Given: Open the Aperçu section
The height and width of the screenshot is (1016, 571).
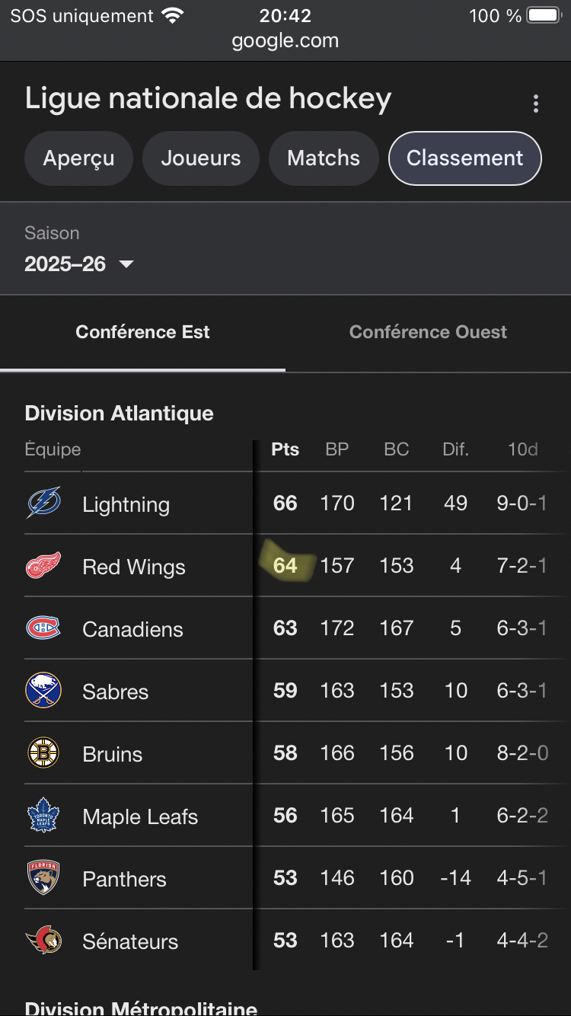Looking at the screenshot, I should coord(78,158).
